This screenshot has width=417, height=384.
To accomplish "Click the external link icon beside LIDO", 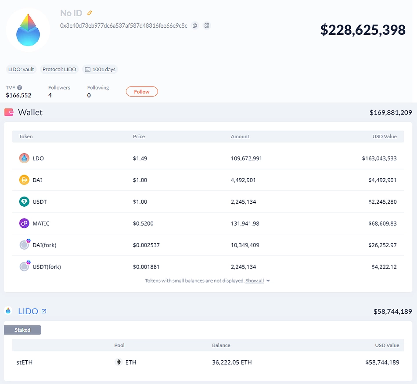I will click(x=44, y=311).
